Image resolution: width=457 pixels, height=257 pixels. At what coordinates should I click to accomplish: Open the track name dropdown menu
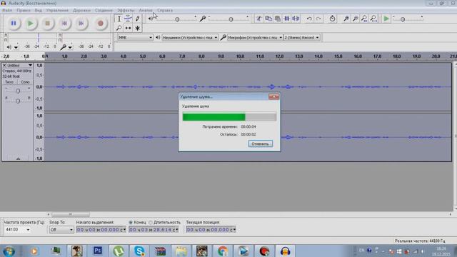(x=19, y=65)
